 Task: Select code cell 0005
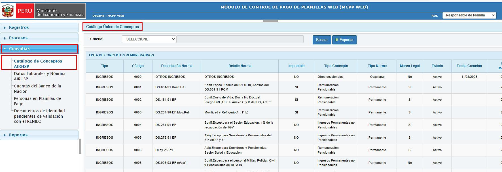(x=138, y=137)
